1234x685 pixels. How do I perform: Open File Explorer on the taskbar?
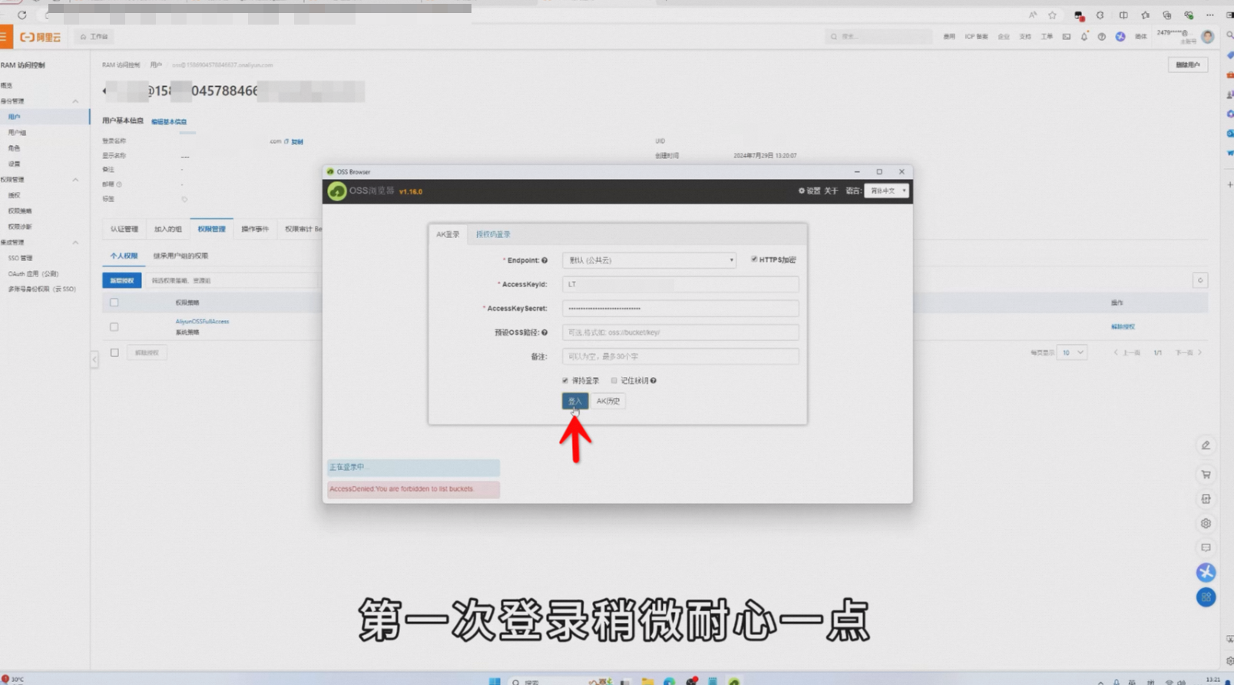(x=648, y=680)
